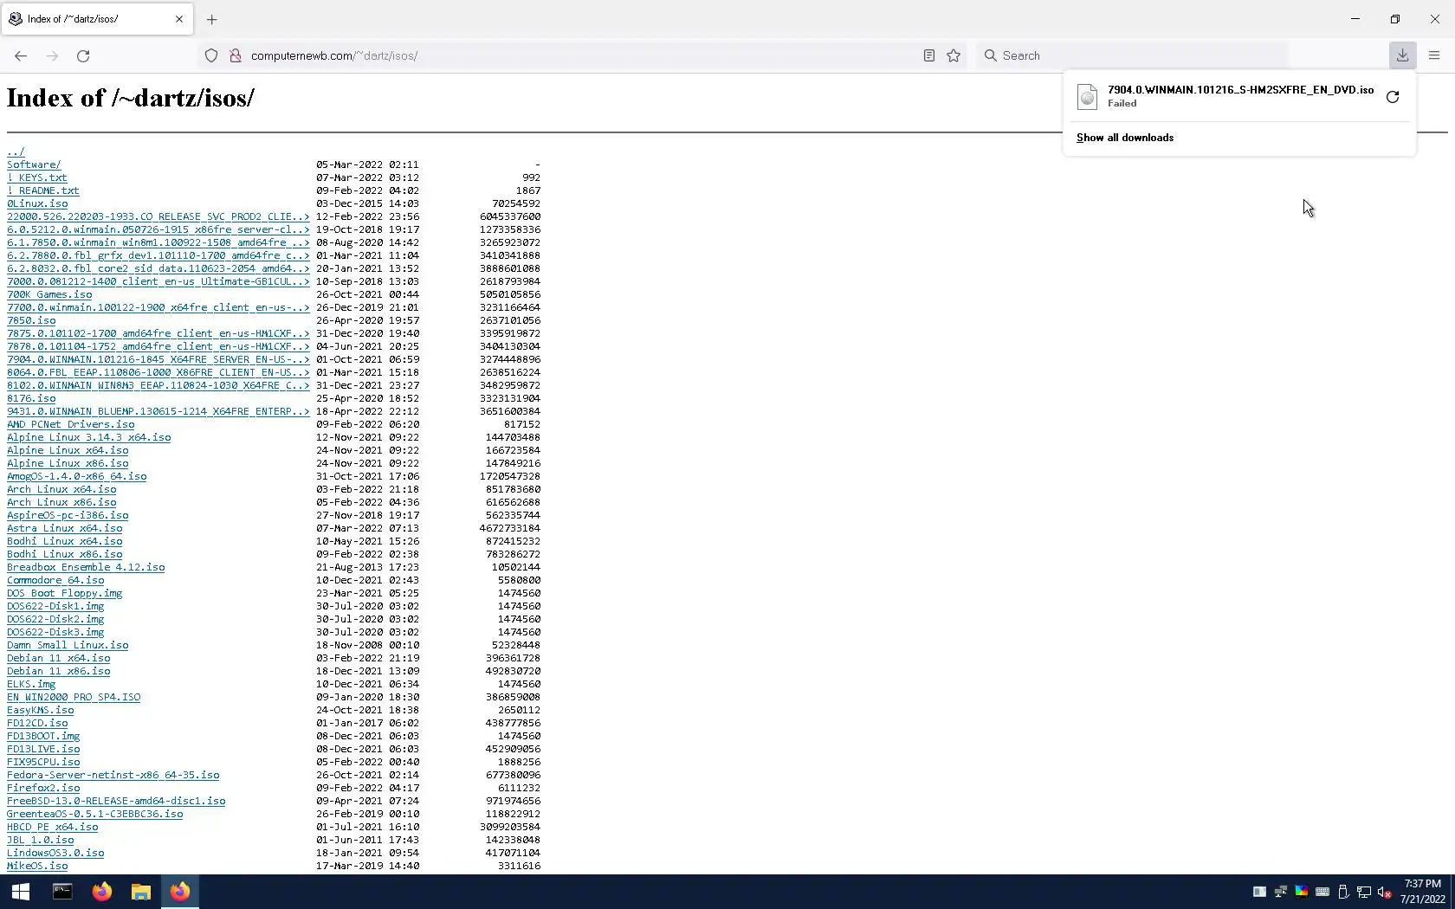Download AmogOS-1.4.0-x86_64.iso
The image size is (1455, 909).
pyautogui.click(x=77, y=476)
